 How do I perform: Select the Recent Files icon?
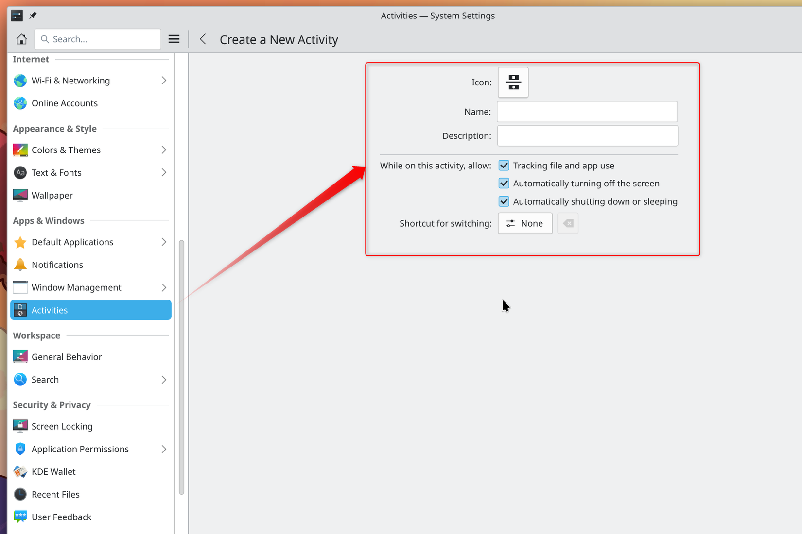click(x=20, y=494)
